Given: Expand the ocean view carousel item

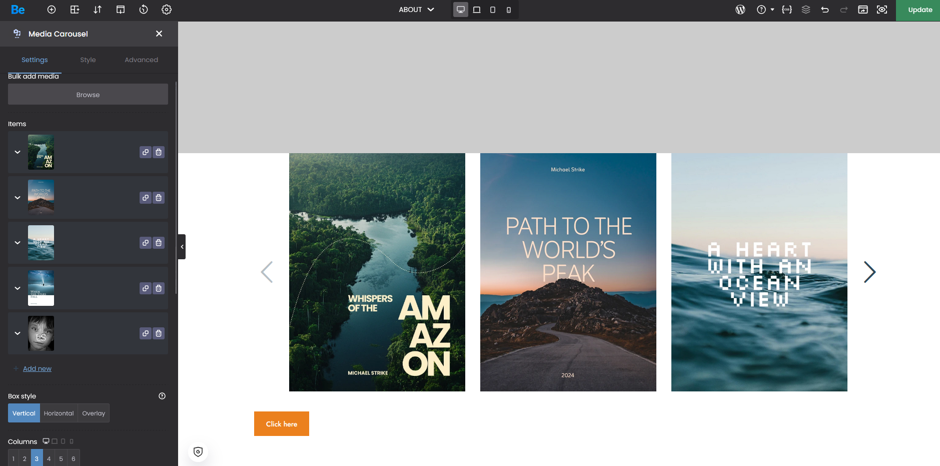Looking at the screenshot, I should click(18, 243).
